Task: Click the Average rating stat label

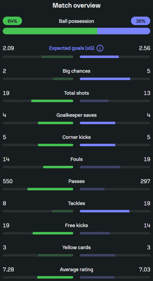Action: [76, 269]
